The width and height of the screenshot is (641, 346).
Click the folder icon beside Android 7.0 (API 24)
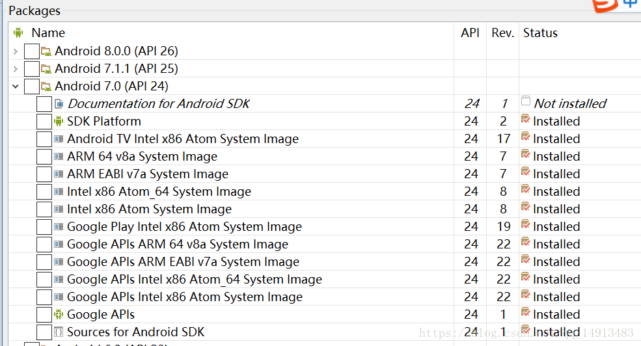tap(46, 86)
